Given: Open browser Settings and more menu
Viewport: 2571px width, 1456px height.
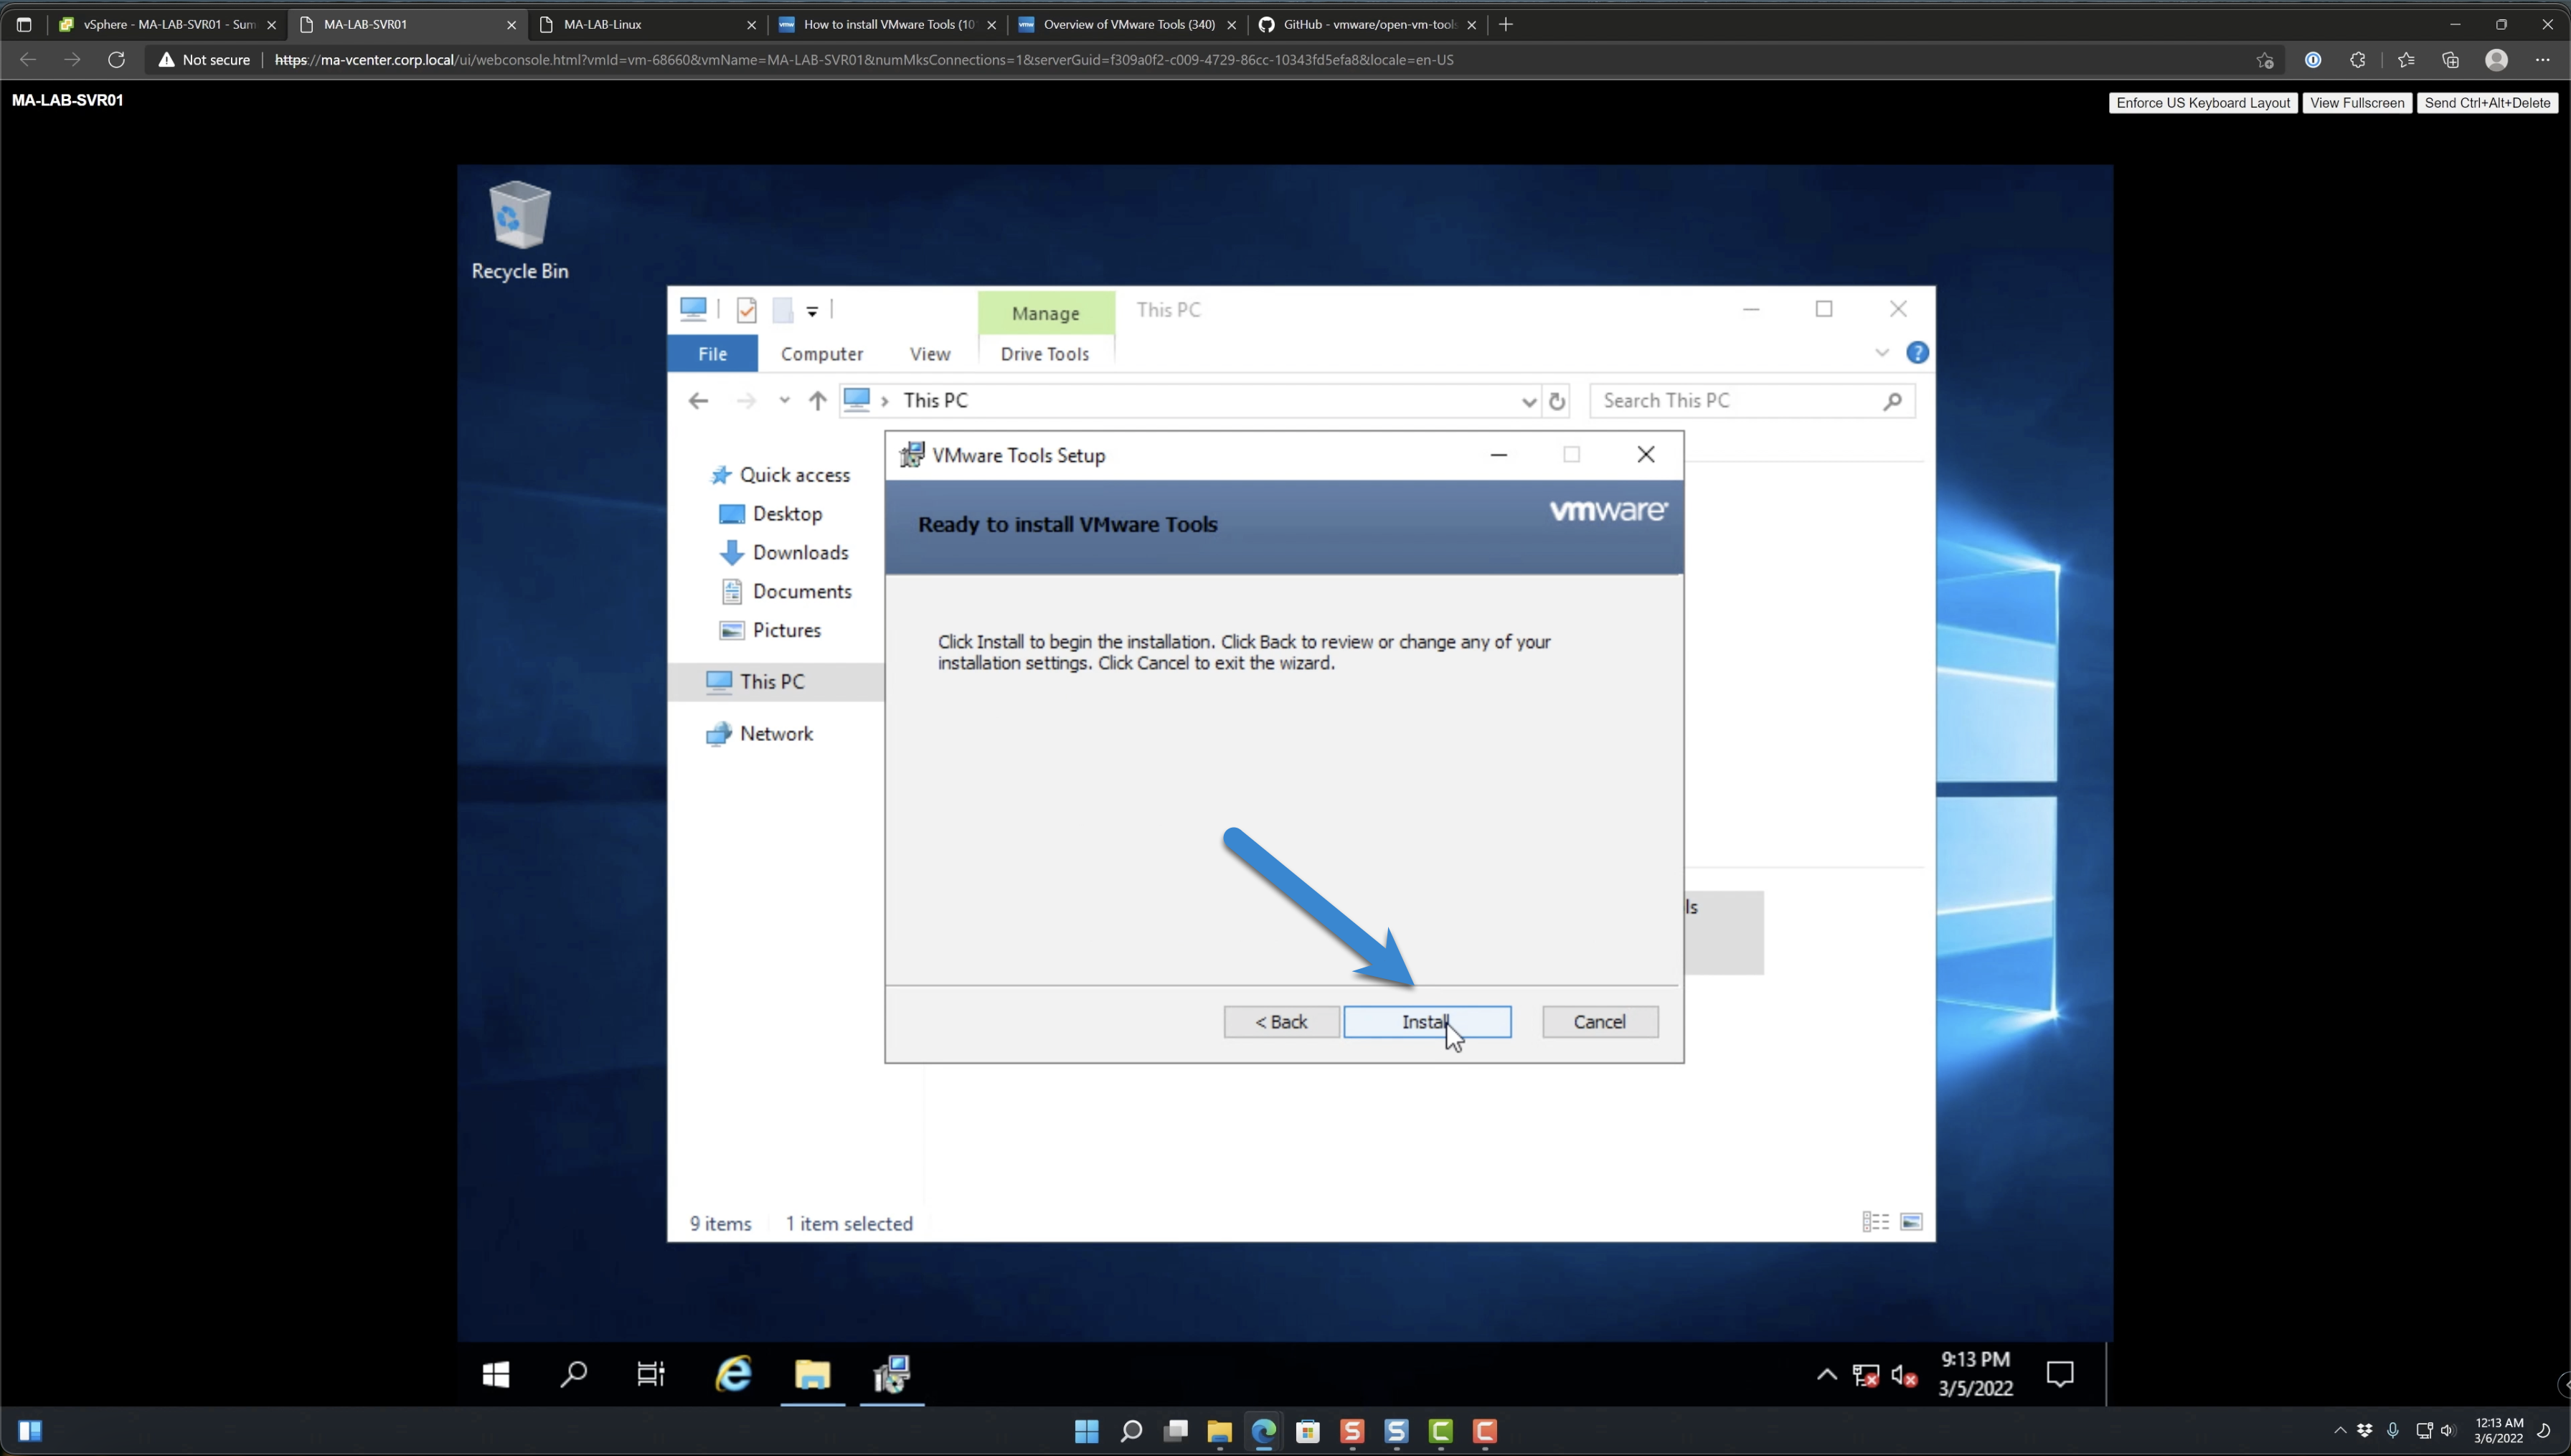Looking at the screenshot, I should [2542, 60].
